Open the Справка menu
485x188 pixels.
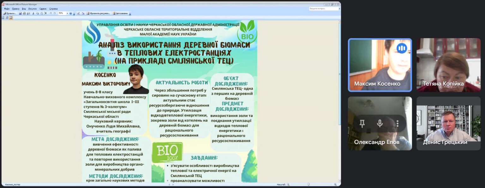(x=53, y=9)
